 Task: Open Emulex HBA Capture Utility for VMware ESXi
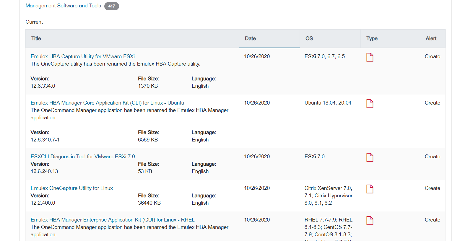pos(83,56)
